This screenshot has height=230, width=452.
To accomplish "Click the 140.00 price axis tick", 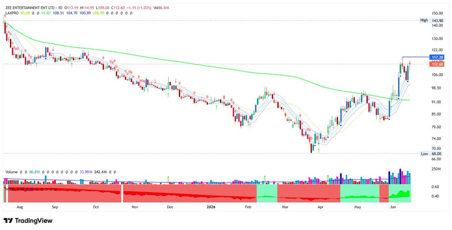I will click(x=437, y=26).
